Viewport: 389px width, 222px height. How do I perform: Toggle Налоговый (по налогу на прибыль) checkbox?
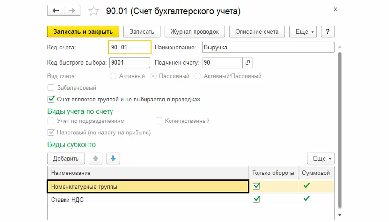point(51,132)
